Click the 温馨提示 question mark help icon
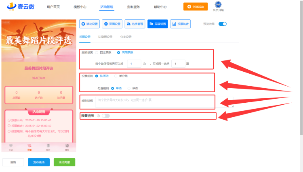The image size is (303, 172). click(x=98, y=116)
